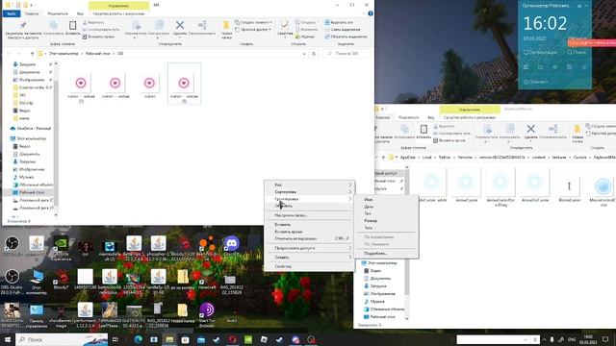Click Журнал in window 345 ribbon
Viewport: 616px width, 346px height.
click(x=305, y=37)
